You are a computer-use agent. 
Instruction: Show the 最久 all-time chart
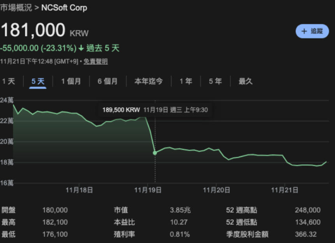(245, 81)
